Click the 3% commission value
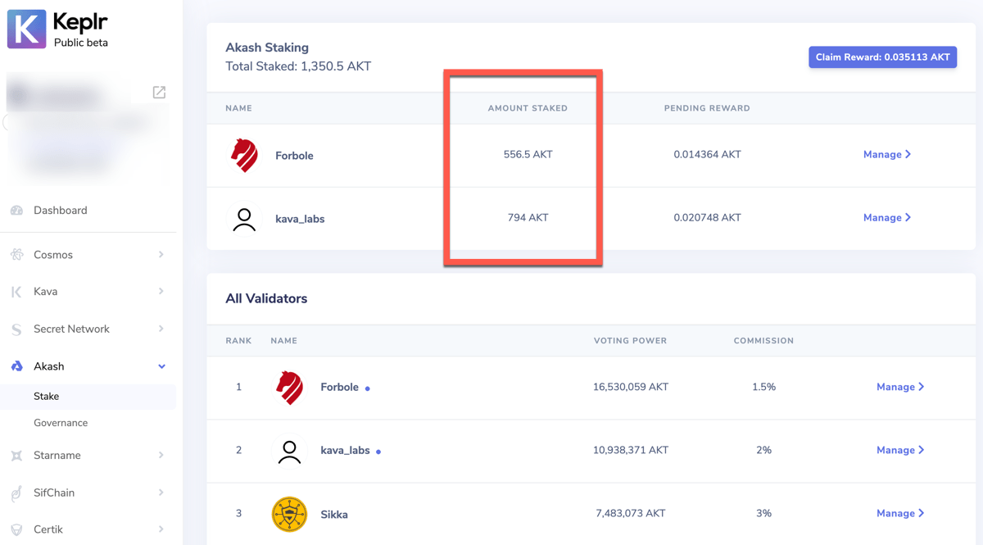The width and height of the screenshot is (983, 545). click(x=763, y=513)
